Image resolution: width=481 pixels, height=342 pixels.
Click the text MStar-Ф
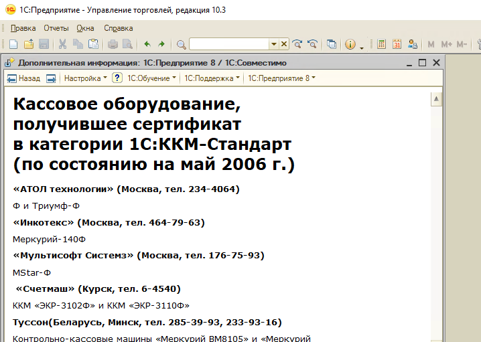[x=31, y=273]
